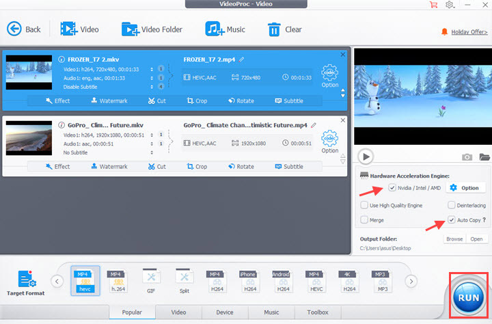
Task: Add Watermark to the GoPro video
Action: click(109, 166)
